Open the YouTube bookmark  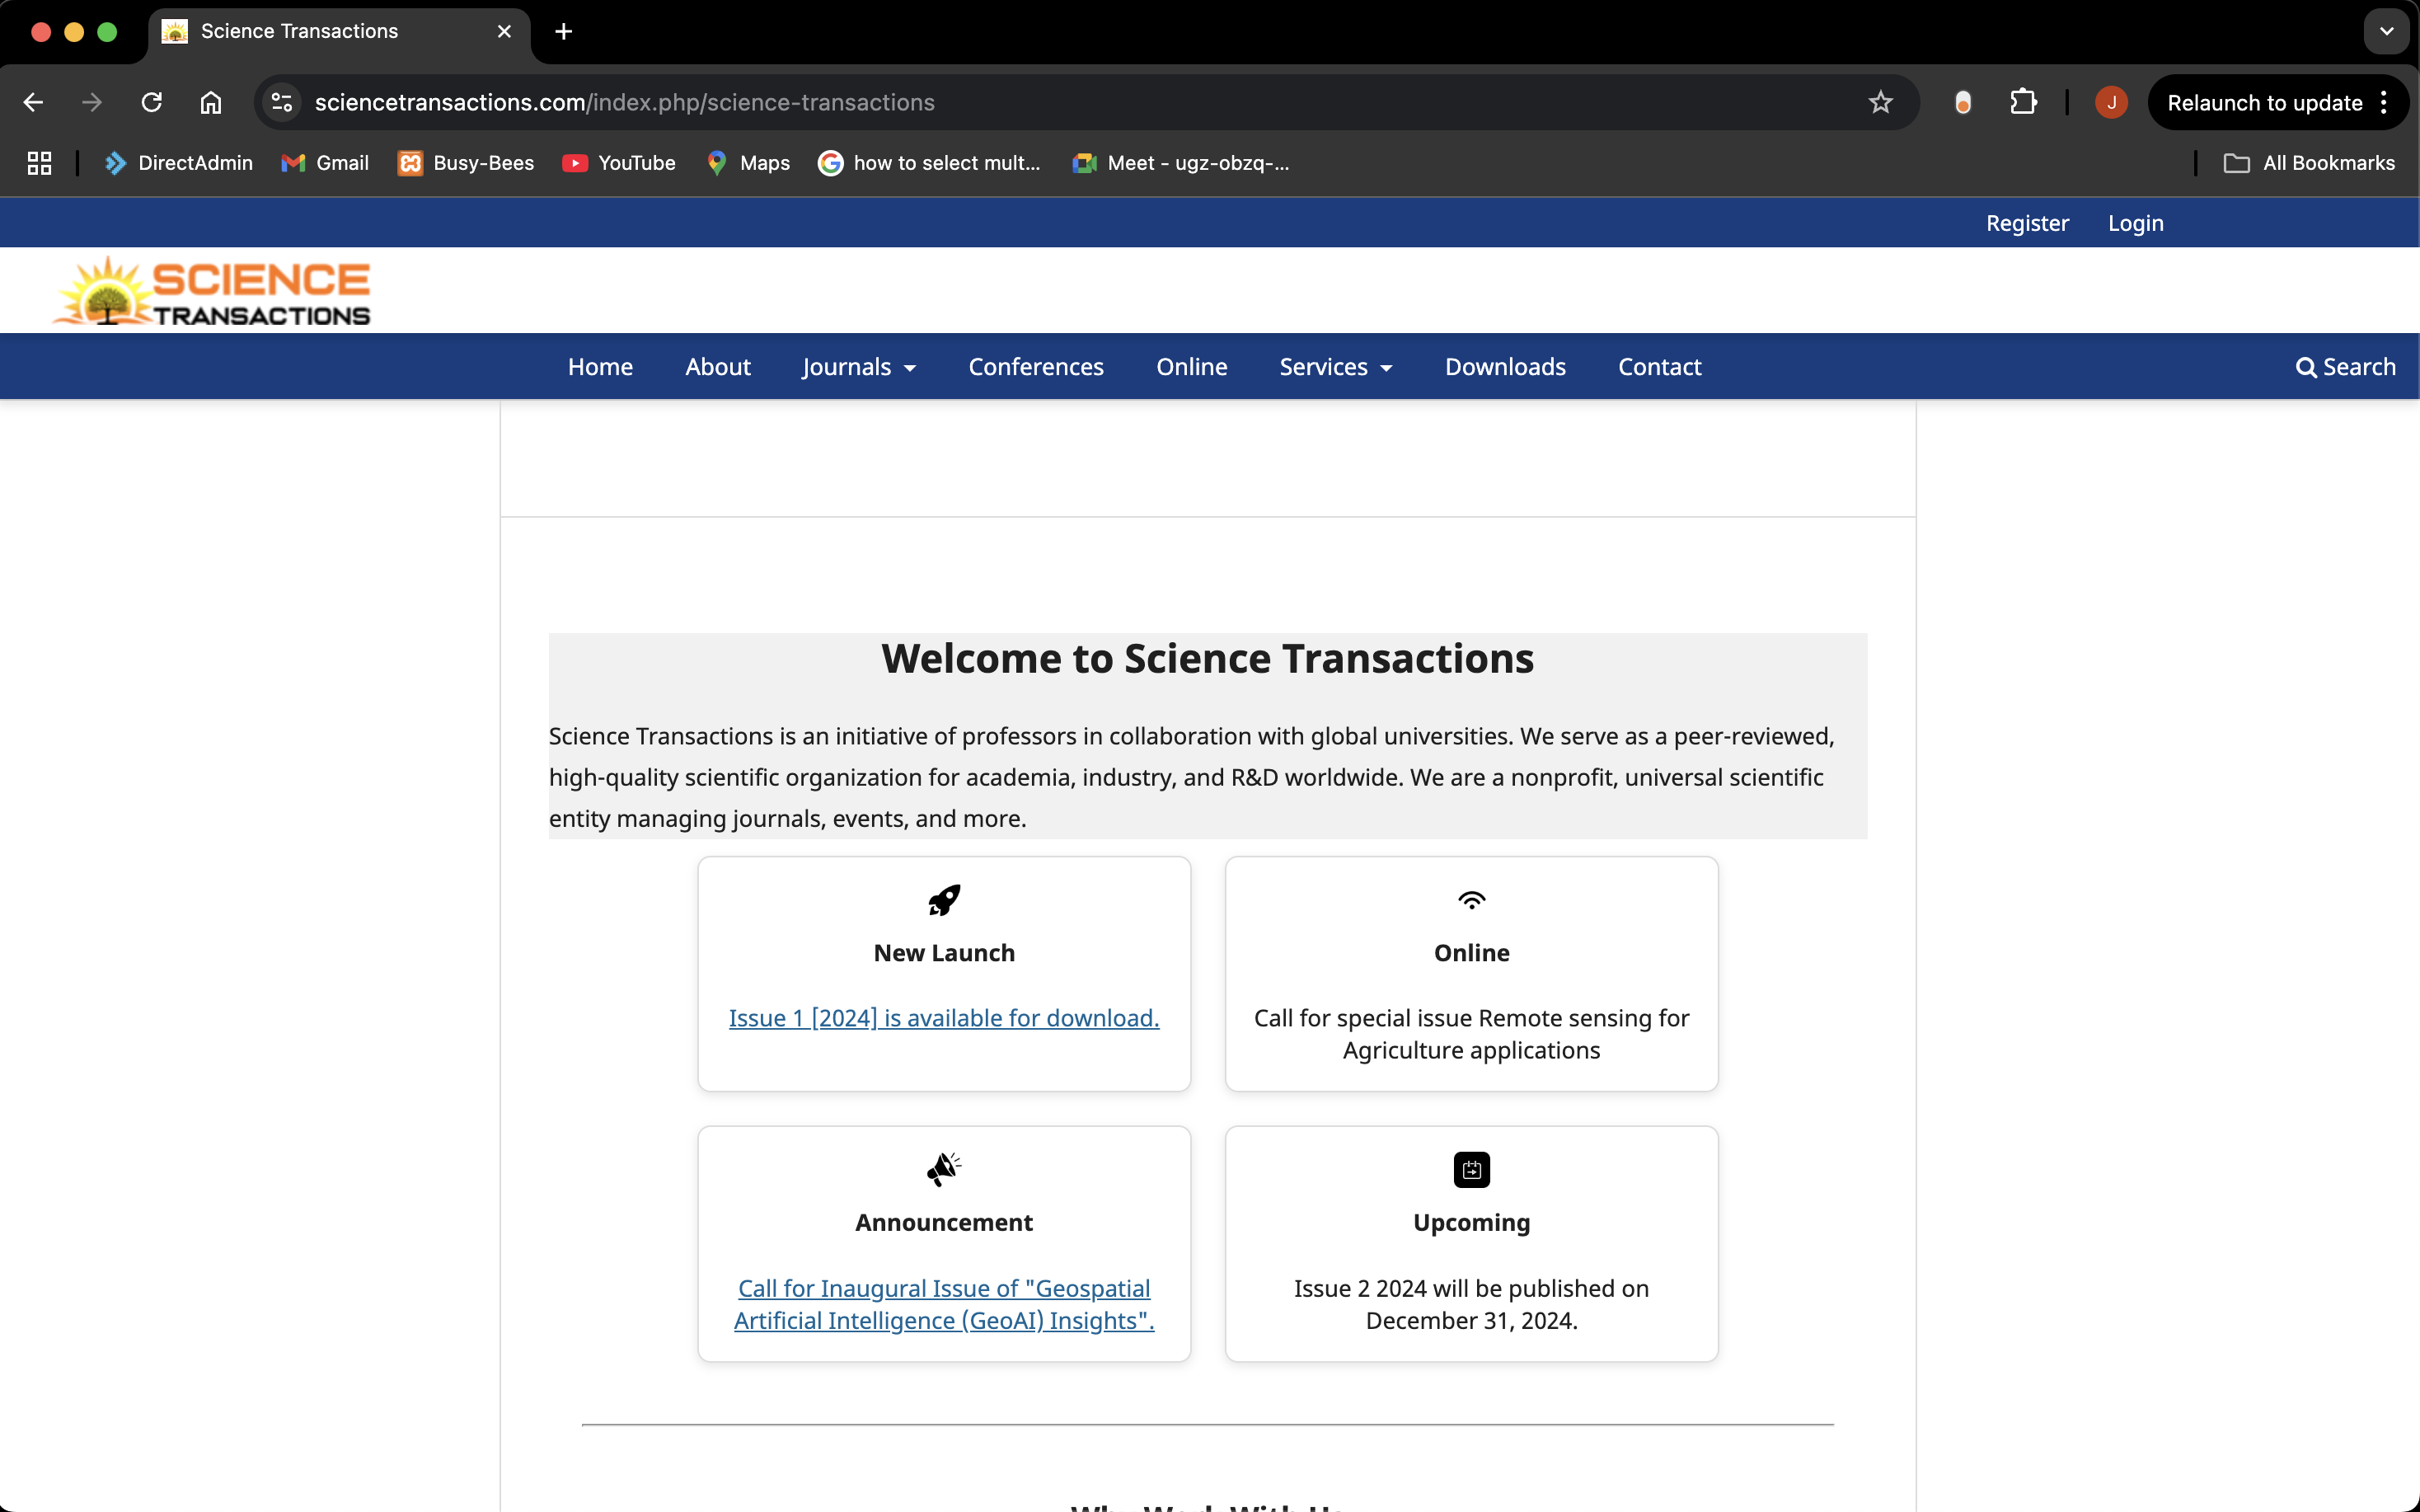[619, 163]
